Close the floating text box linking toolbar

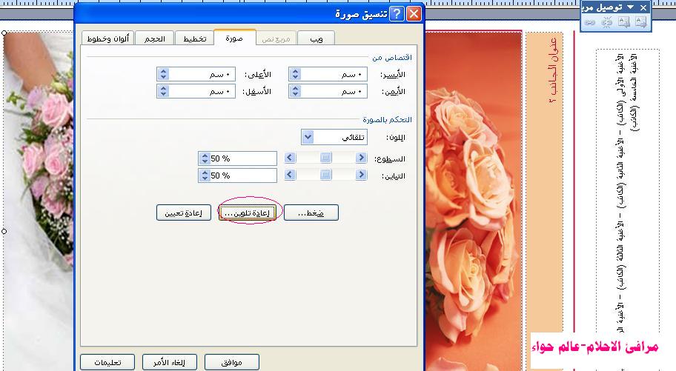click(643, 7)
